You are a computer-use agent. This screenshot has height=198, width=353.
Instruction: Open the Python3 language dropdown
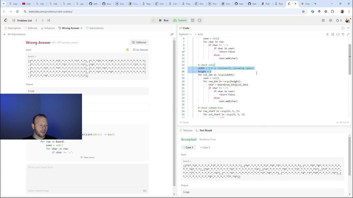(x=185, y=34)
